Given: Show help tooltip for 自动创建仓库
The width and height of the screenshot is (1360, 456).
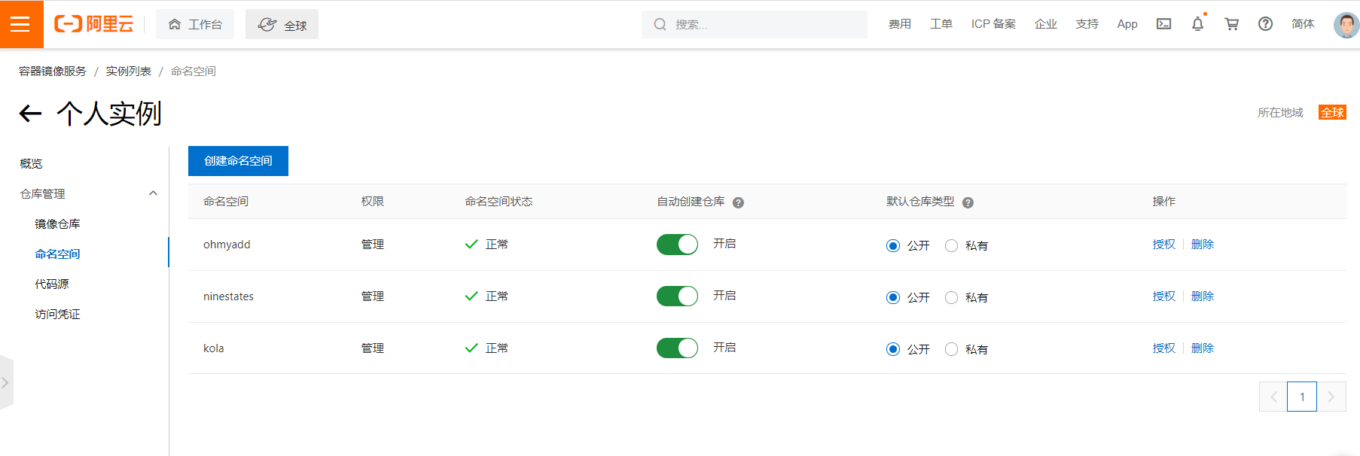Looking at the screenshot, I should point(738,202).
